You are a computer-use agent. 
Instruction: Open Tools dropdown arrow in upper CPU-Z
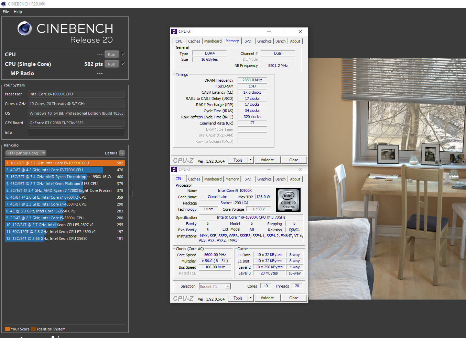click(251, 160)
